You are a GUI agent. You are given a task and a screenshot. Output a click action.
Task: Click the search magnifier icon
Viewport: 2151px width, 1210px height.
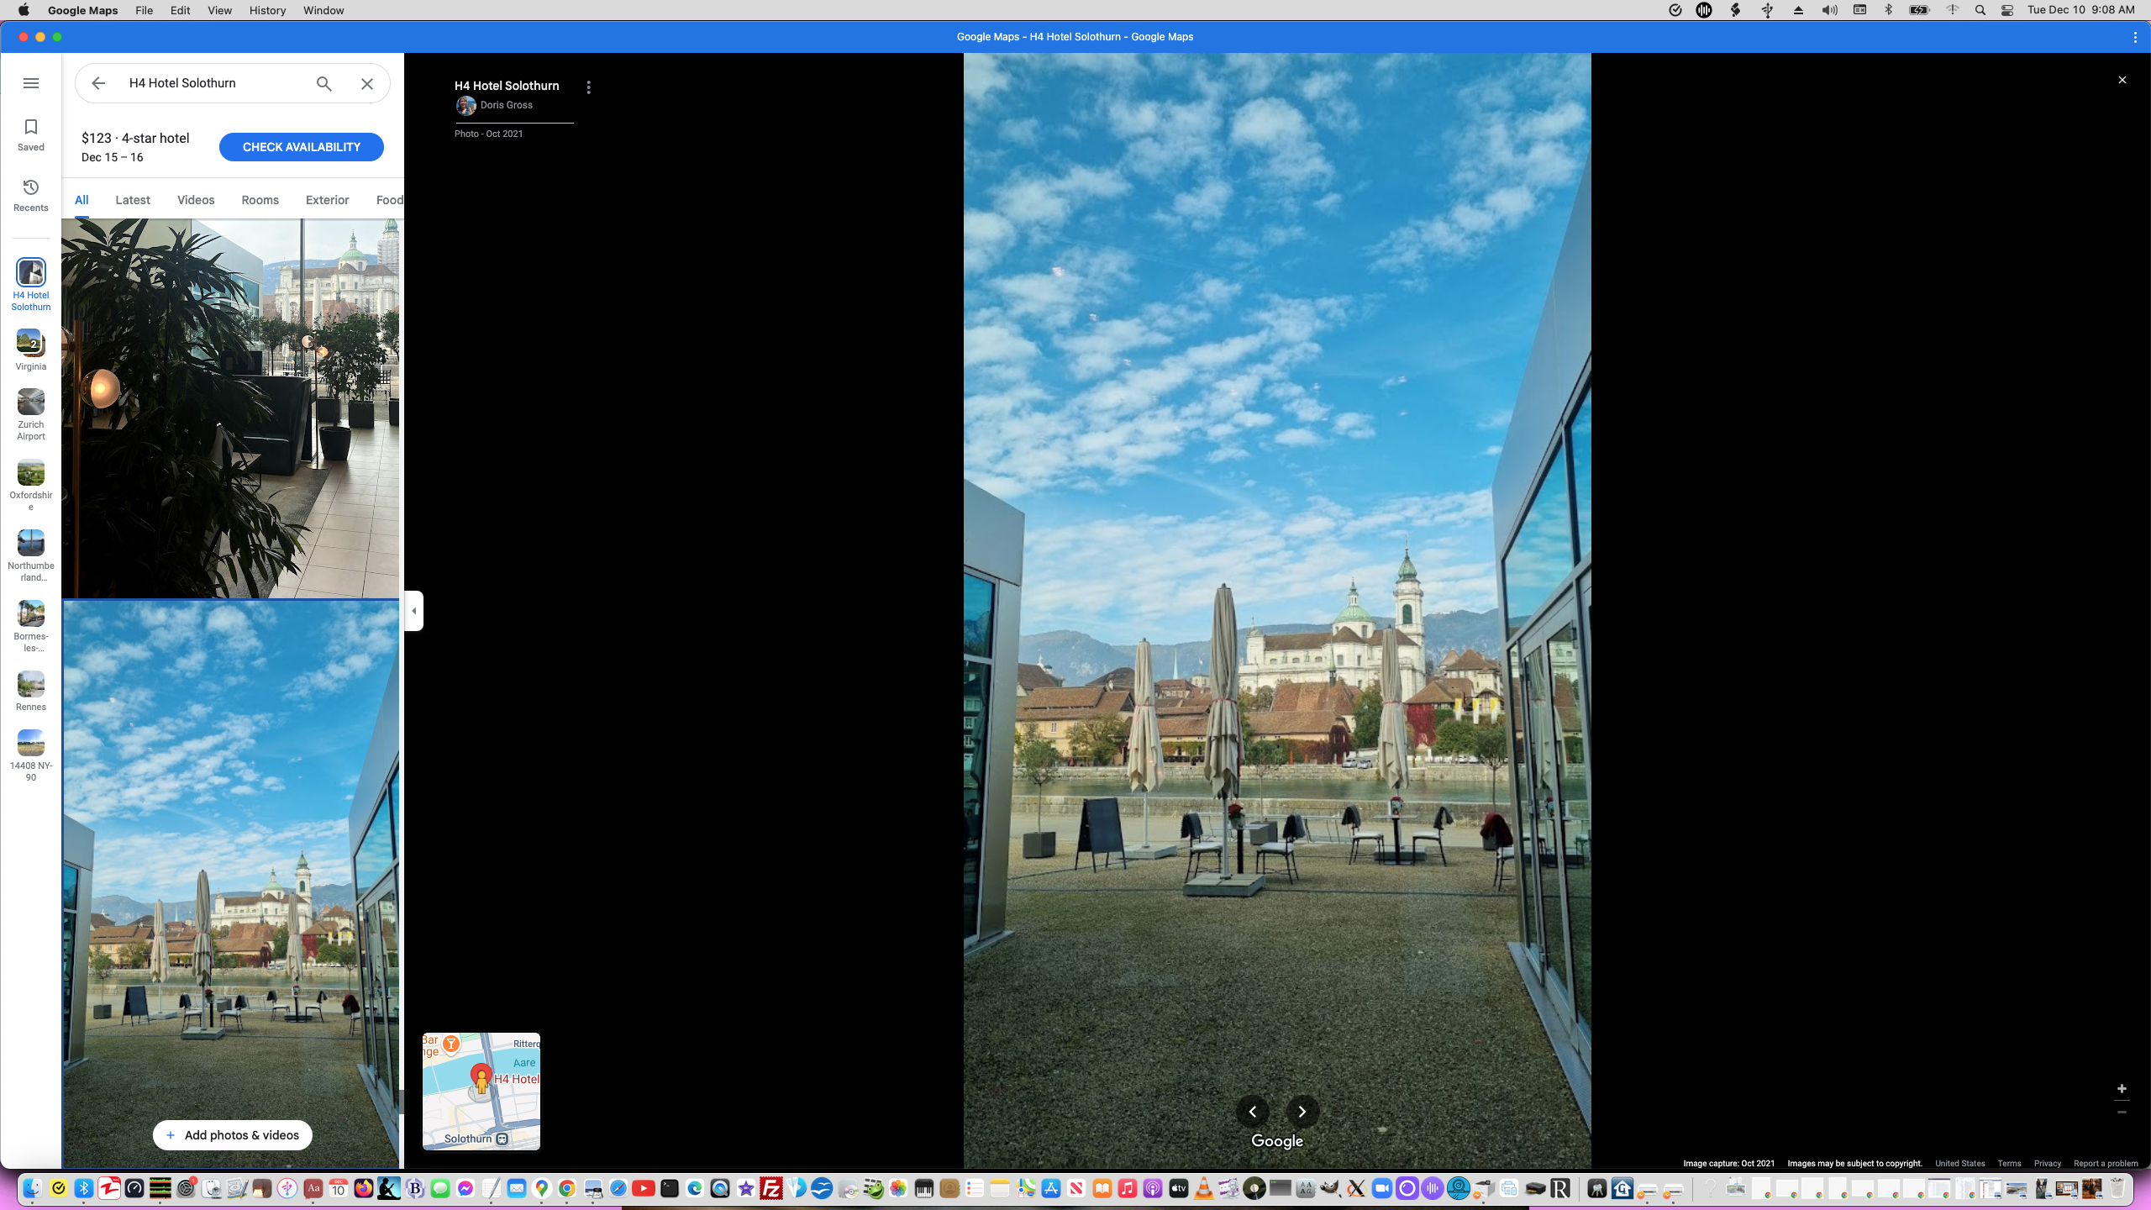coord(323,83)
